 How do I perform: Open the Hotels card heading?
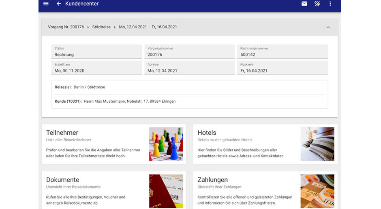pos(207,133)
